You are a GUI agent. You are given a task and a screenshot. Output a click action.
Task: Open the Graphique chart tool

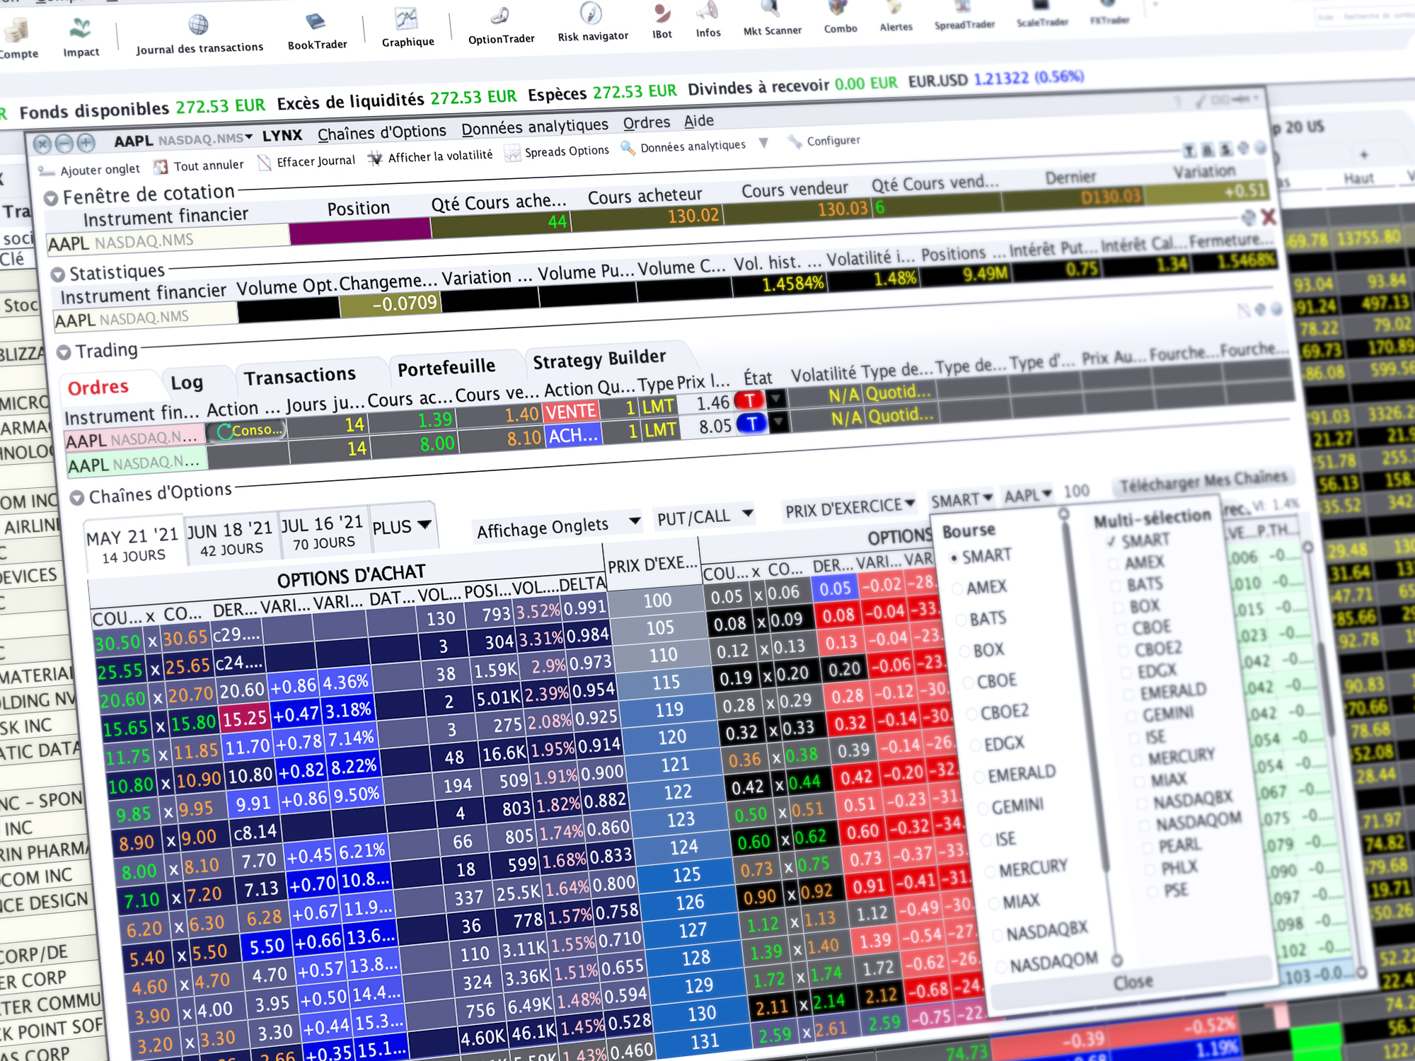point(408,29)
